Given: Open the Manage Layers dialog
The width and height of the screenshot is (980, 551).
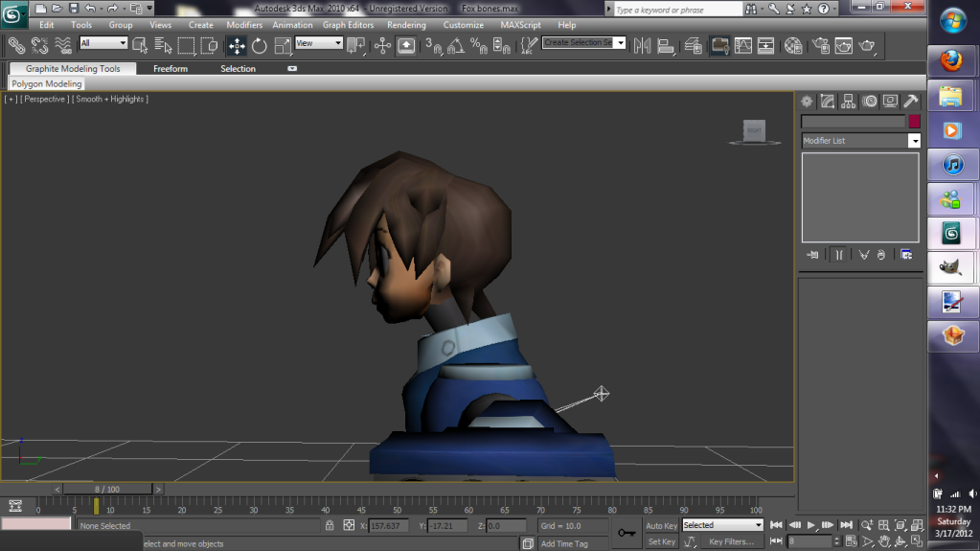Looking at the screenshot, I should pos(694,46).
